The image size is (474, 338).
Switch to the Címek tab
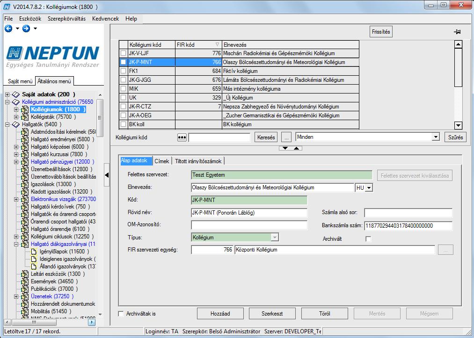click(x=162, y=161)
